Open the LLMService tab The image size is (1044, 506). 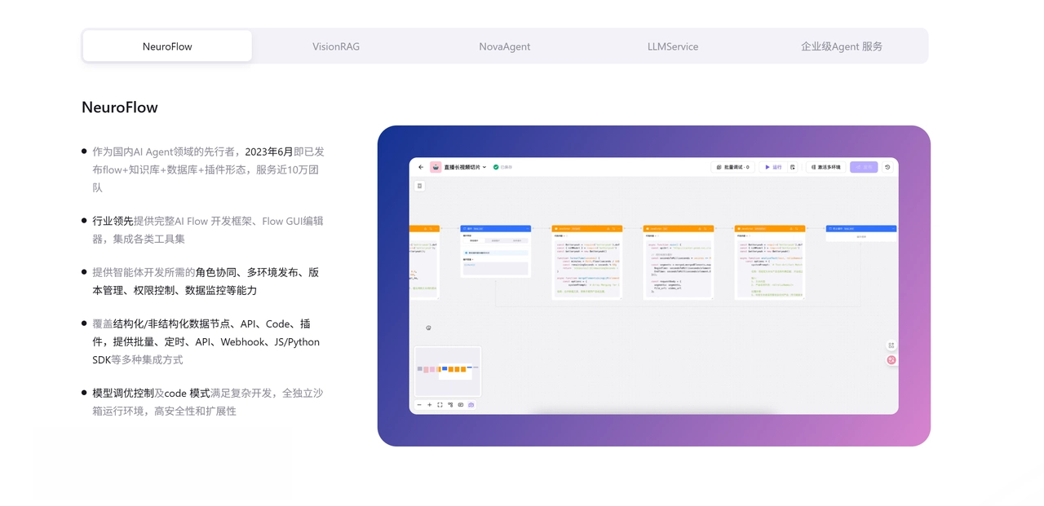coord(673,46)
